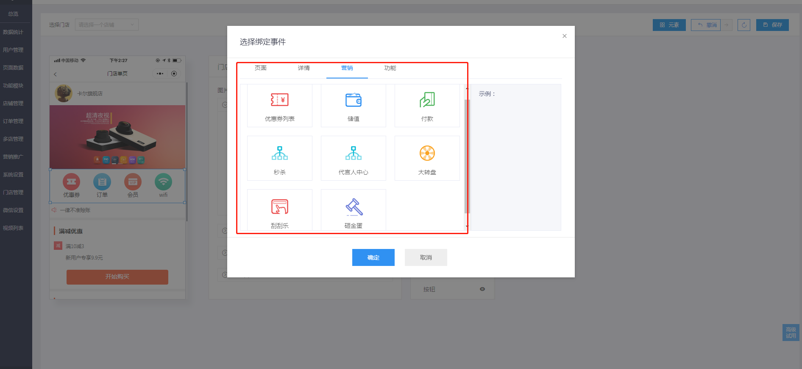Open 营销推广 in the sidebar

(13, 157)
